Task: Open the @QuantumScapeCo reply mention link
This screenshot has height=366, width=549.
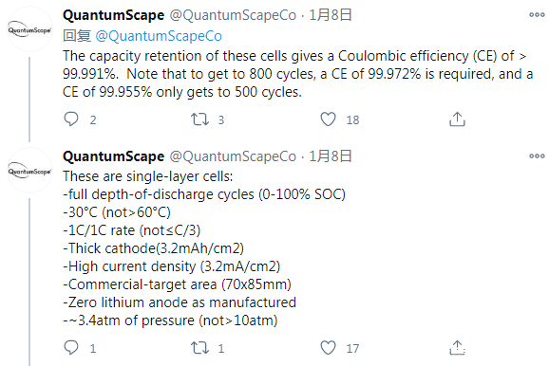Action: (x=159, y=36)
